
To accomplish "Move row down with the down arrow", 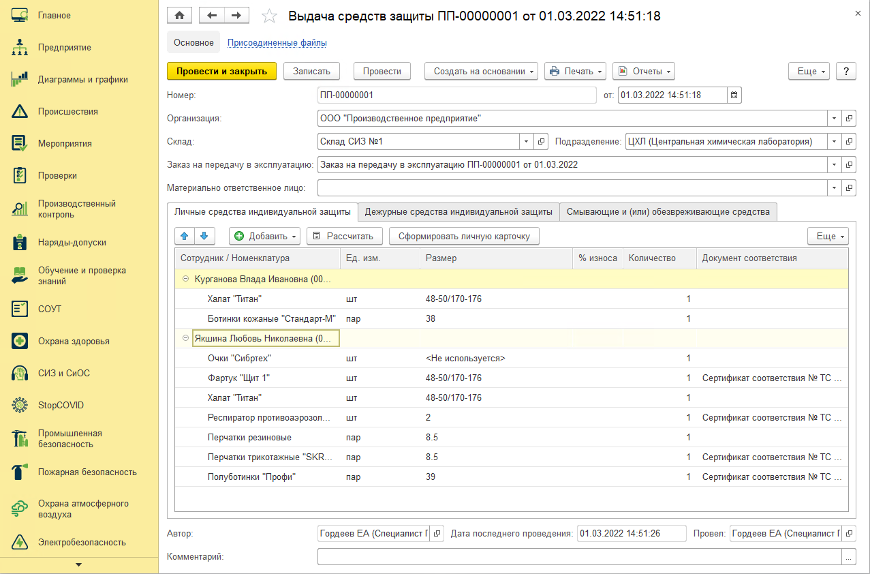I will [x=204, y=236].
